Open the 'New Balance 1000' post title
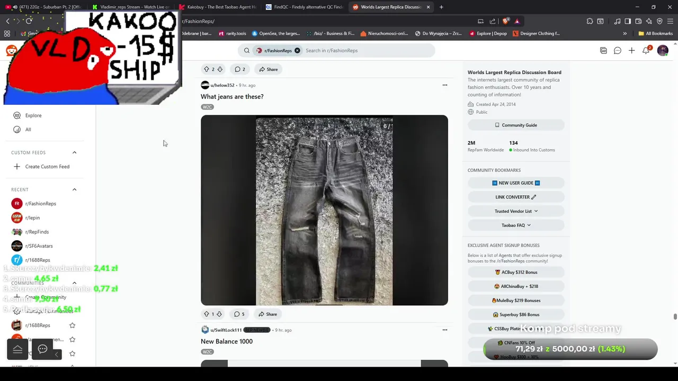Image resolution: width=678 pixels, height=381 pixels. click(x=227, y=341)
